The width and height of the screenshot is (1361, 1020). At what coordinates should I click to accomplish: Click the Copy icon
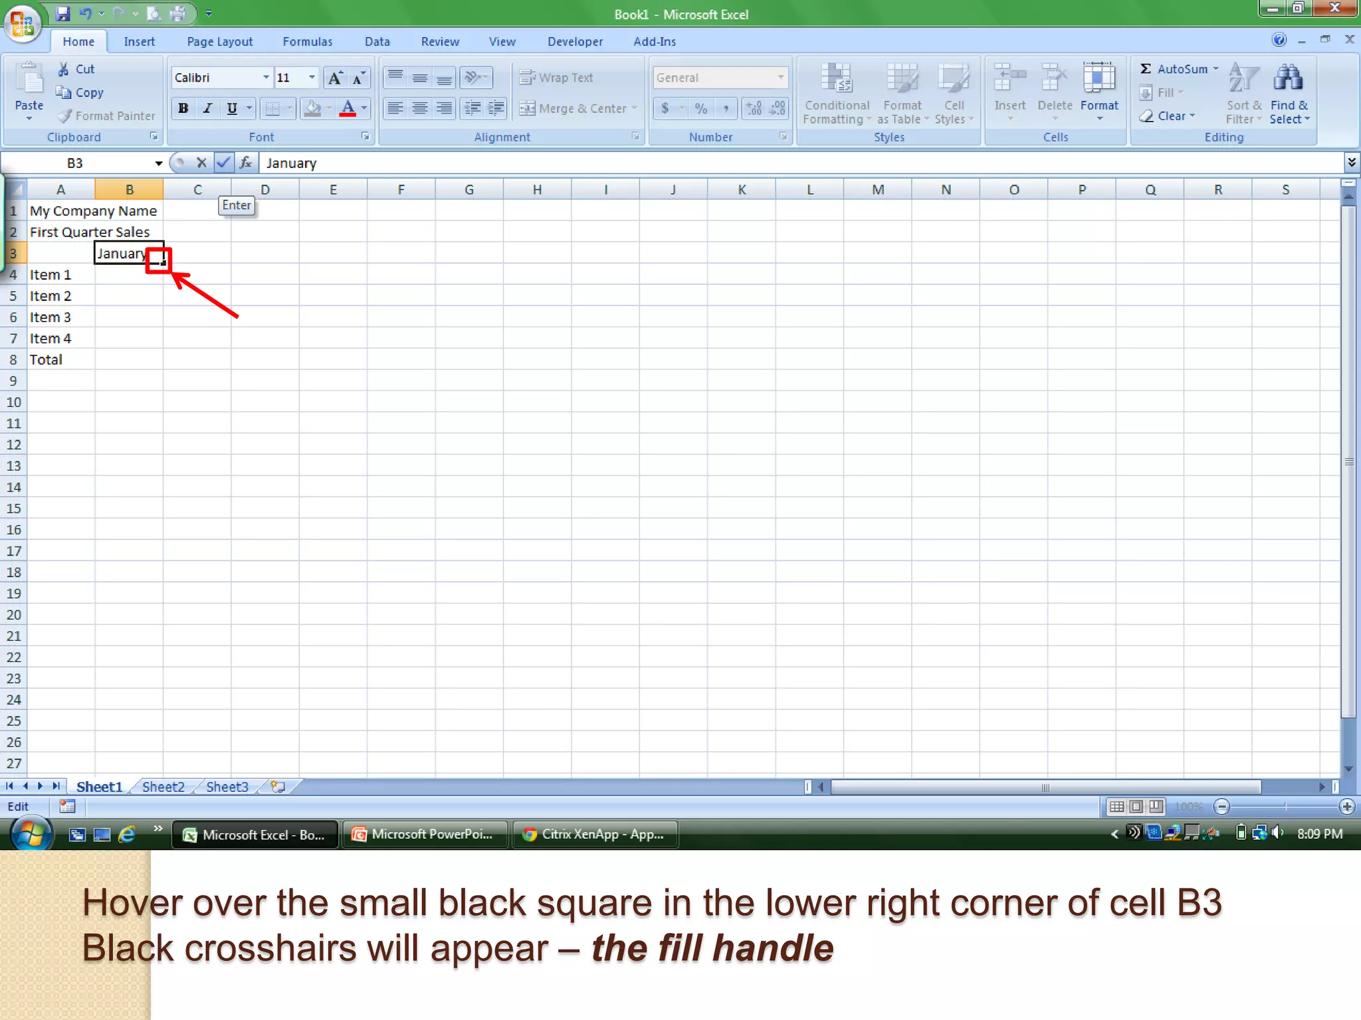click(x=64, y=93)
